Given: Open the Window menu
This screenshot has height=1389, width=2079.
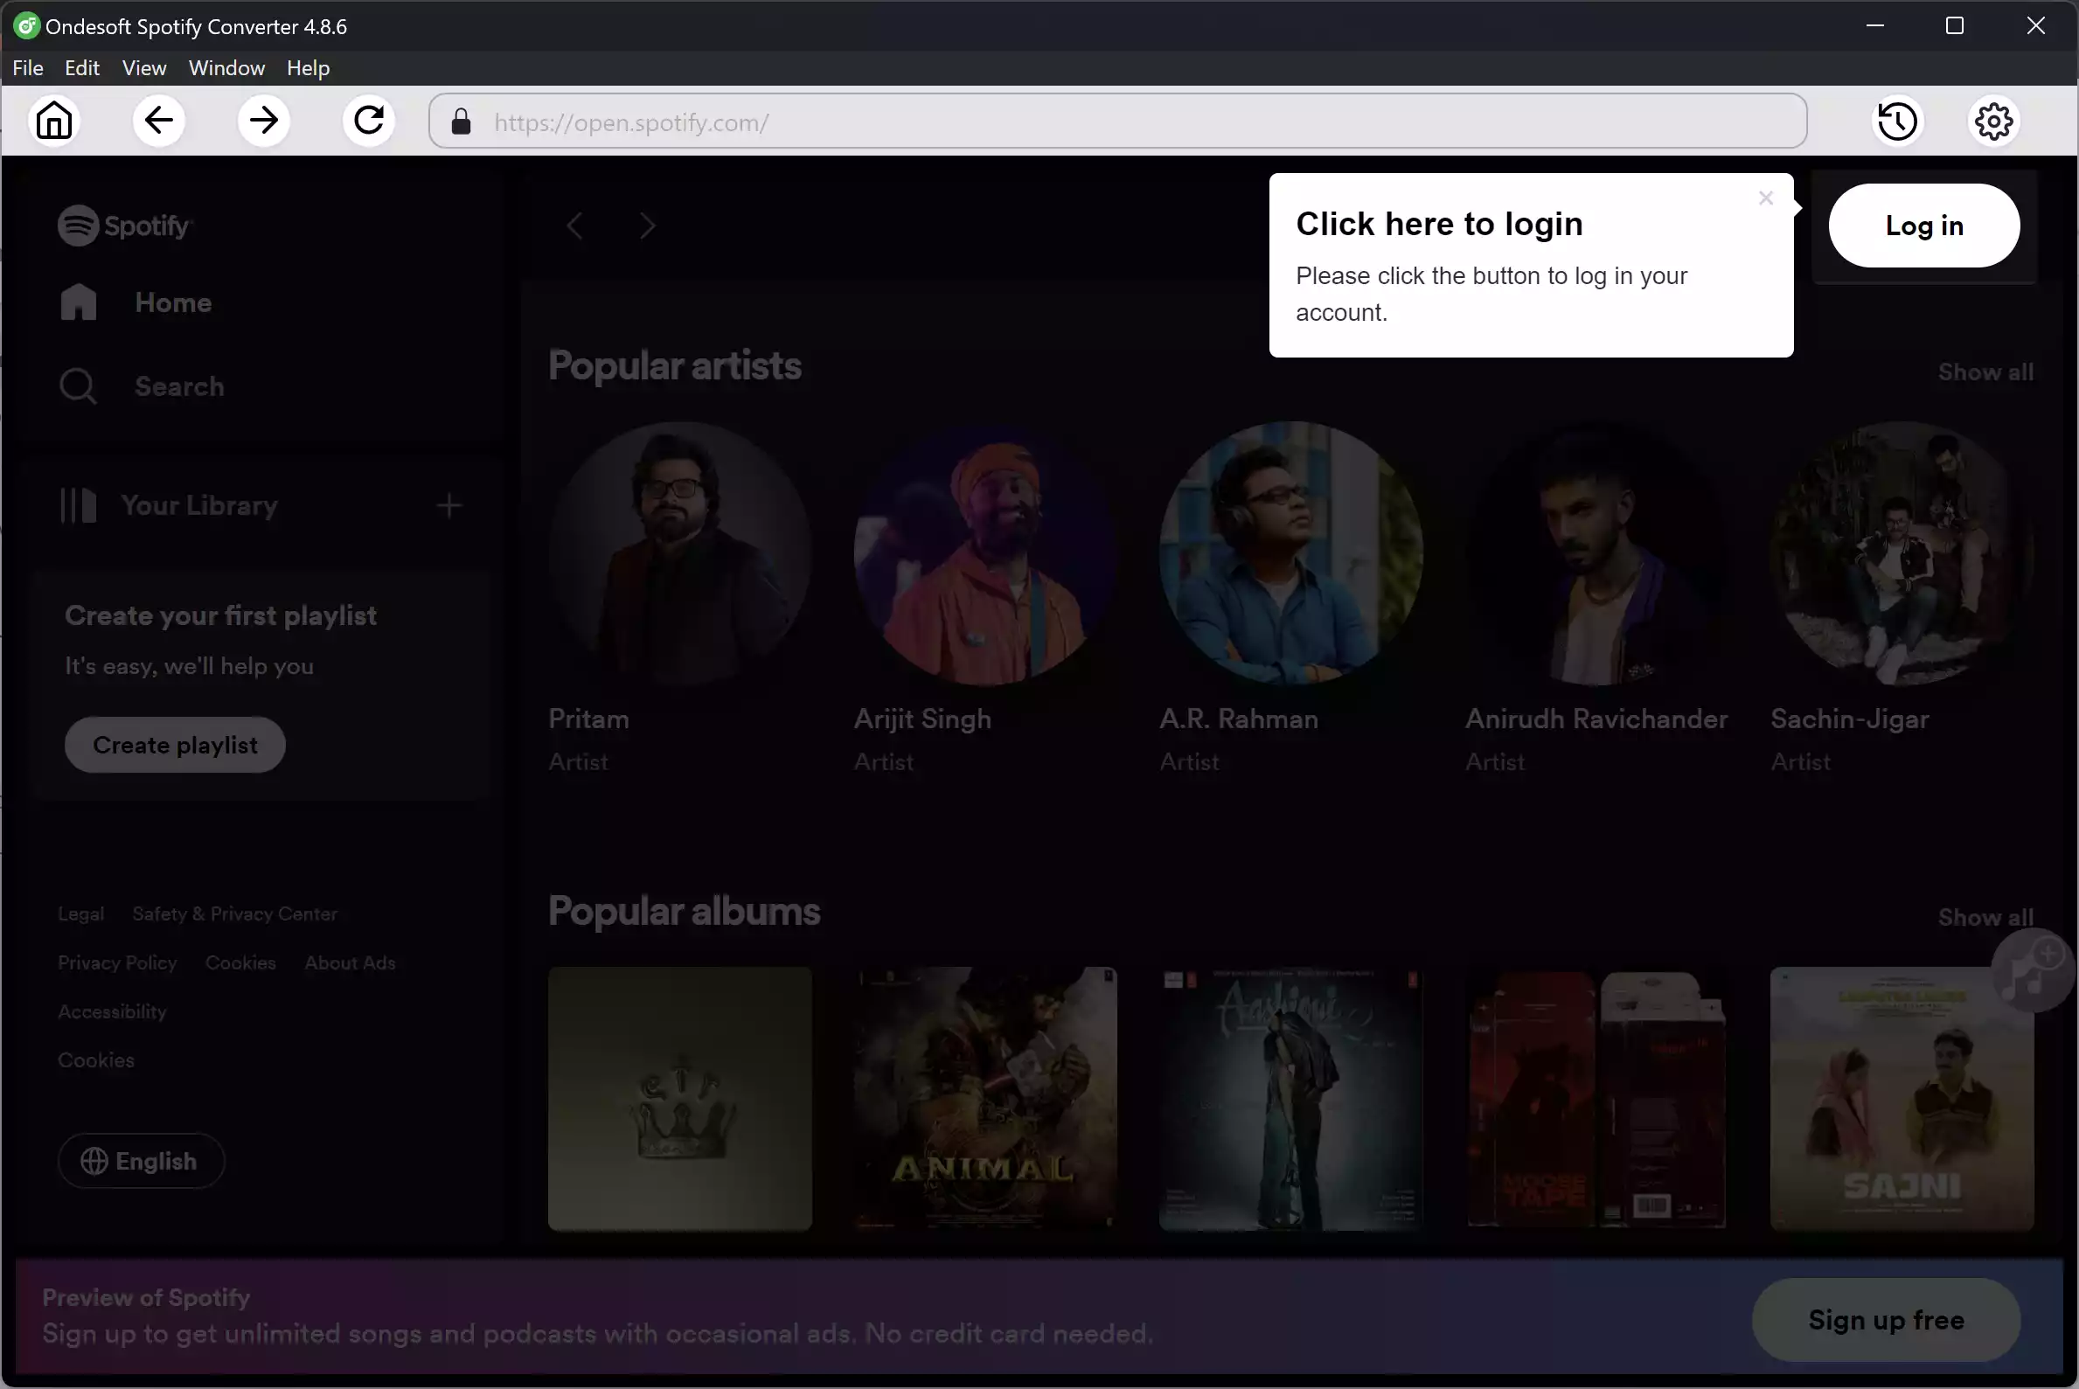Looking at the screenshot, I should [x=226, y=68].
